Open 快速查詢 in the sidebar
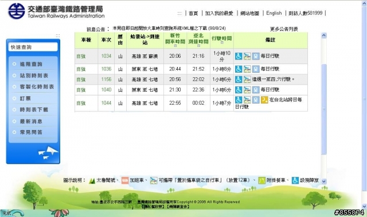 33,47
